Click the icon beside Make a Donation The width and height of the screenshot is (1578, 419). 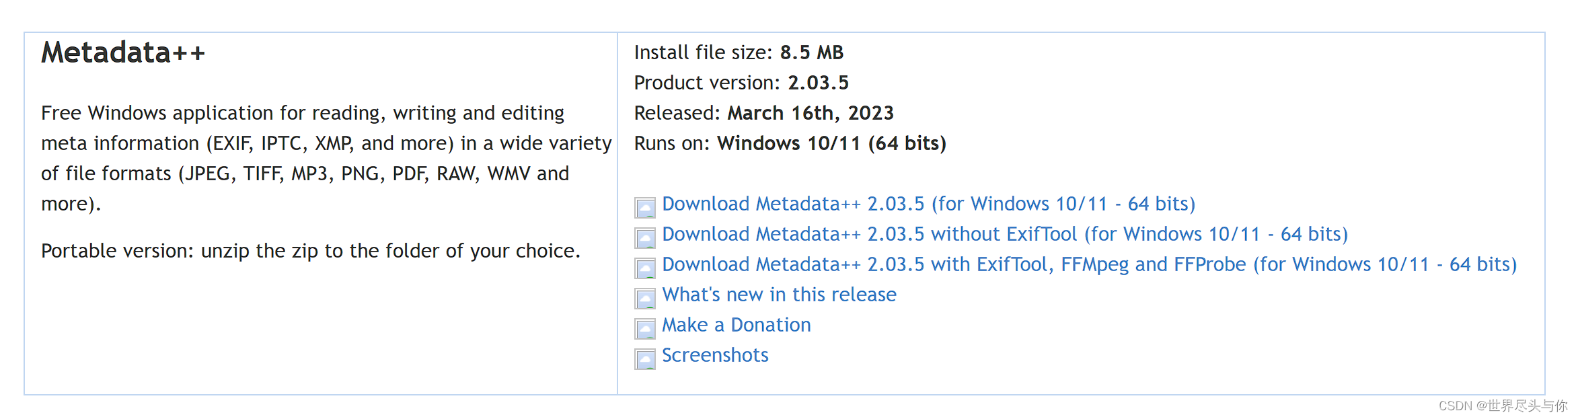coord(645,329)
